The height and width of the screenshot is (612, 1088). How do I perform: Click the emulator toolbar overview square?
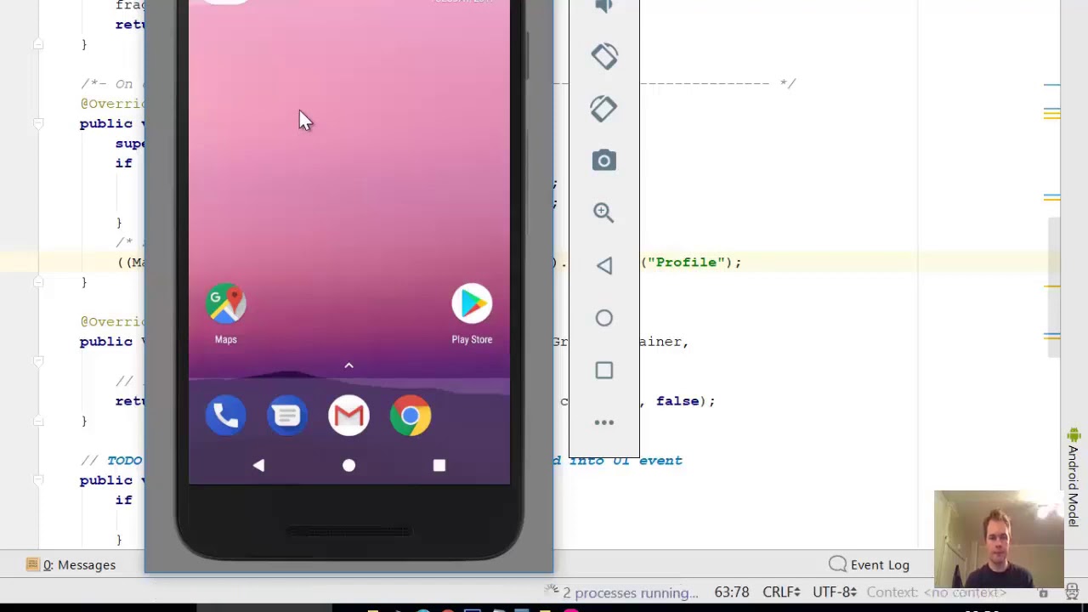coord(604,371)
